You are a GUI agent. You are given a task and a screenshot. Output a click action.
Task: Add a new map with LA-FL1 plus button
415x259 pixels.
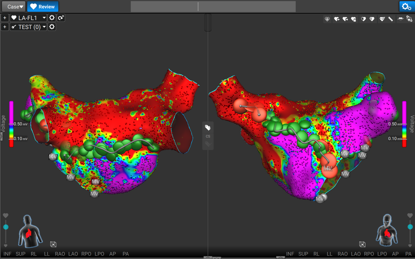point(5,18)
